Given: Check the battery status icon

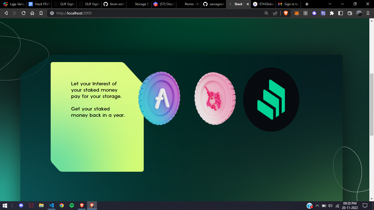Looking at the screenshot, I should click(324, 206).
